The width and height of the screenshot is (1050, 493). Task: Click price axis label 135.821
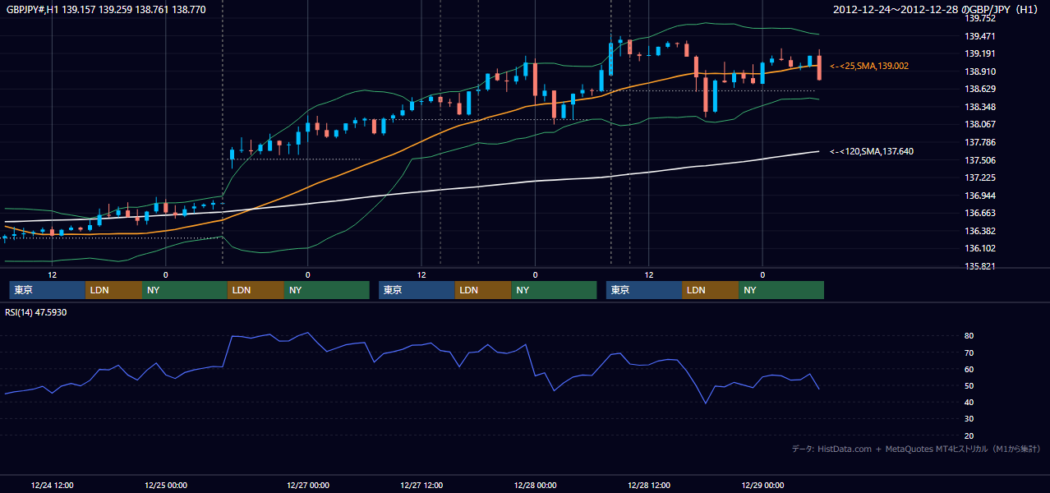point(980,266)
